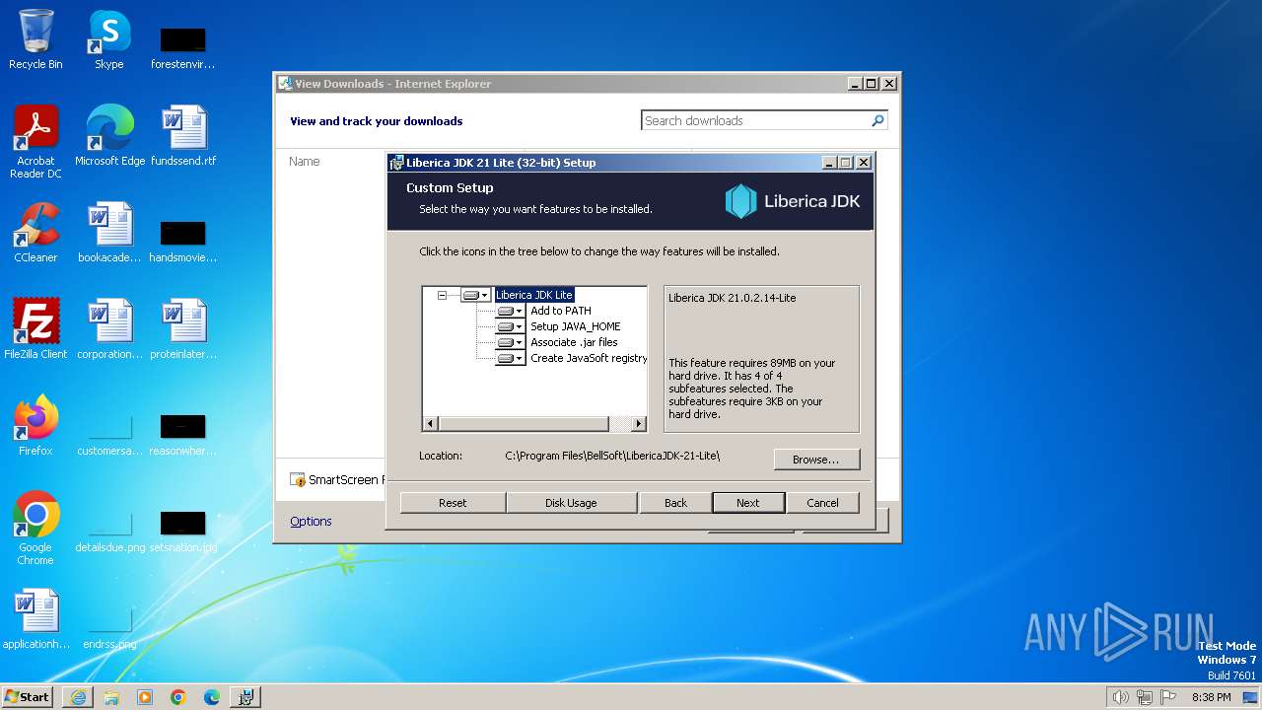Click the setup window title bar icon
The width and height of the screenshot is (1262, 710).
click(396, 163)
